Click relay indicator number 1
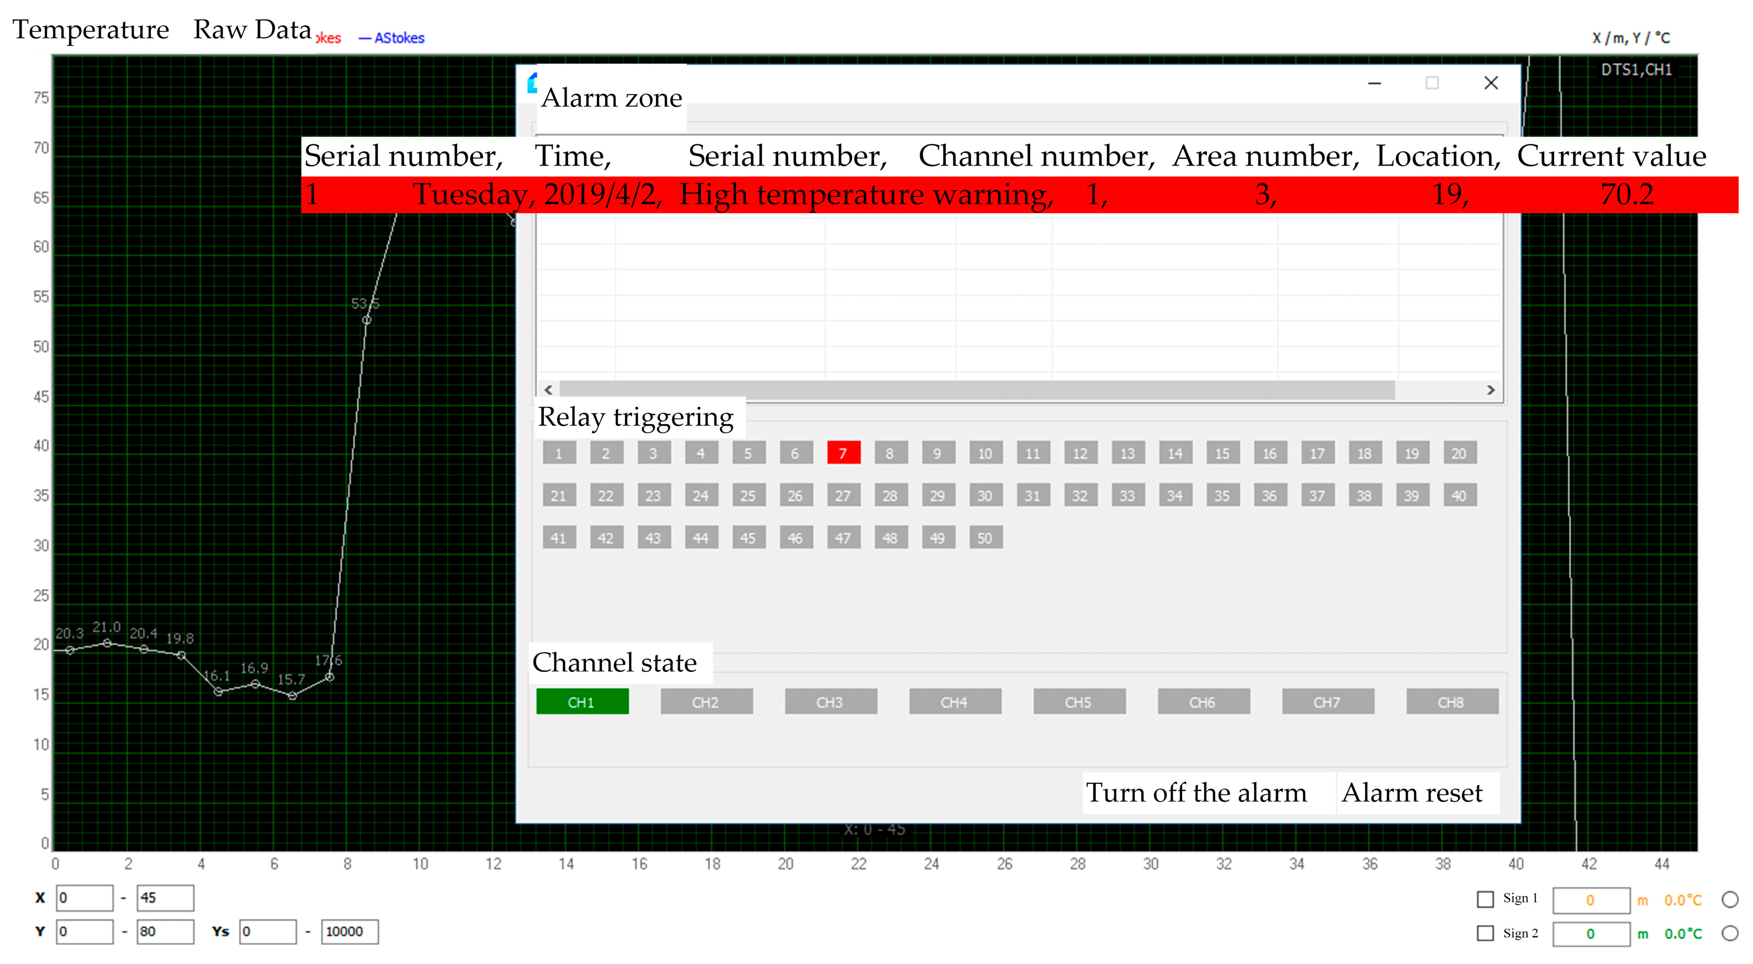1753x964 pixels. (559, 454)
